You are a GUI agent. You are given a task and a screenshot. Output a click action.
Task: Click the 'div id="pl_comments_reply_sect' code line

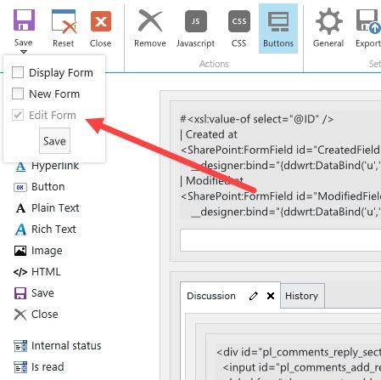click(299, 352)
